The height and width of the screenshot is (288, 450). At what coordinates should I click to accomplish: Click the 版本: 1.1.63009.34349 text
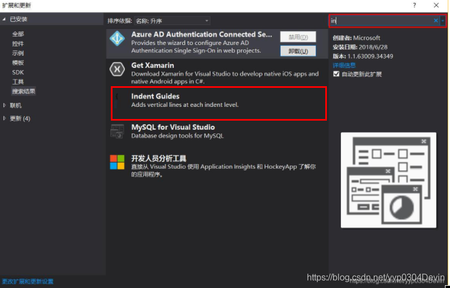[363, 56]
